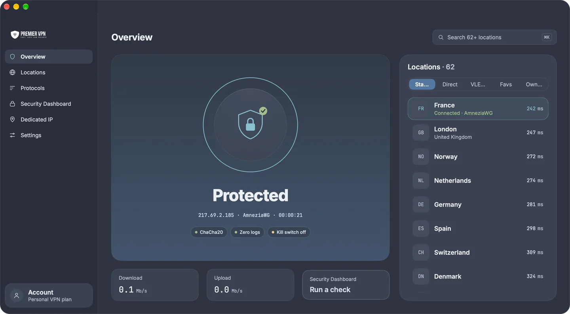Screen dimensions: 570x314
Task: Click the Upload speed card
Action: coord(250,285)
